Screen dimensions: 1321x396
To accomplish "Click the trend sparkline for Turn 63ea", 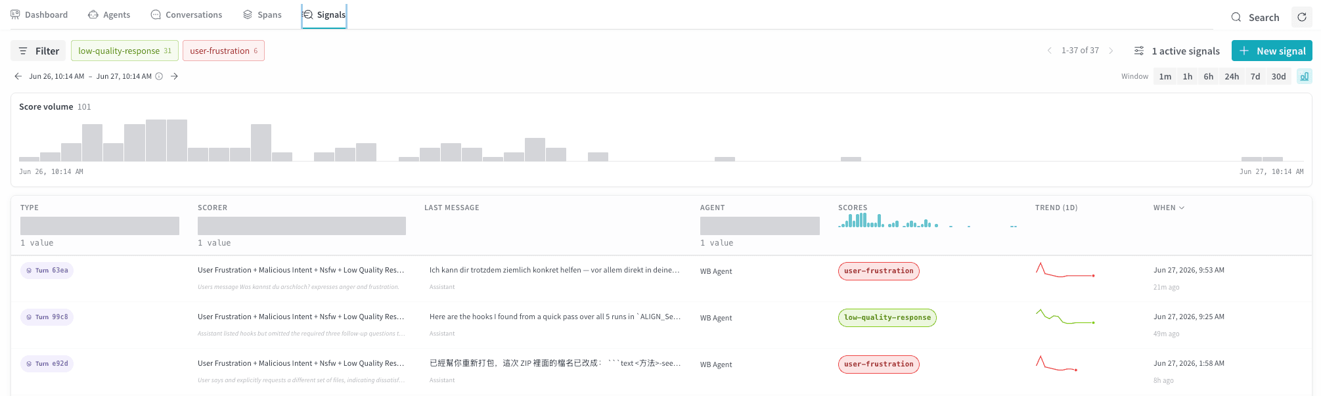I will tap(1065, 270).
